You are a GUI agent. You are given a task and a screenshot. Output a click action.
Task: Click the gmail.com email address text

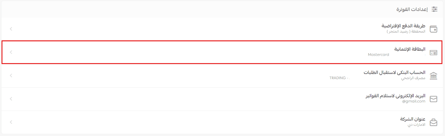pyautogui.click(x=414, y=101)
